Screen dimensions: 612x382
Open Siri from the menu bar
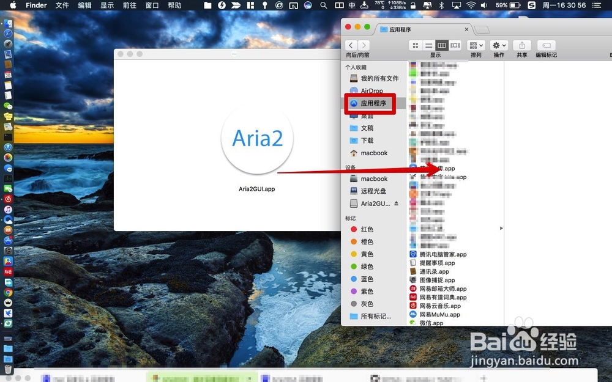308,5
